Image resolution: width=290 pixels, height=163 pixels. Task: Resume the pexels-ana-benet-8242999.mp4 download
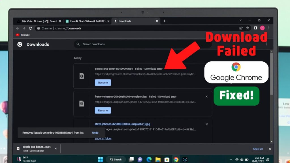[x=103, y=83]
